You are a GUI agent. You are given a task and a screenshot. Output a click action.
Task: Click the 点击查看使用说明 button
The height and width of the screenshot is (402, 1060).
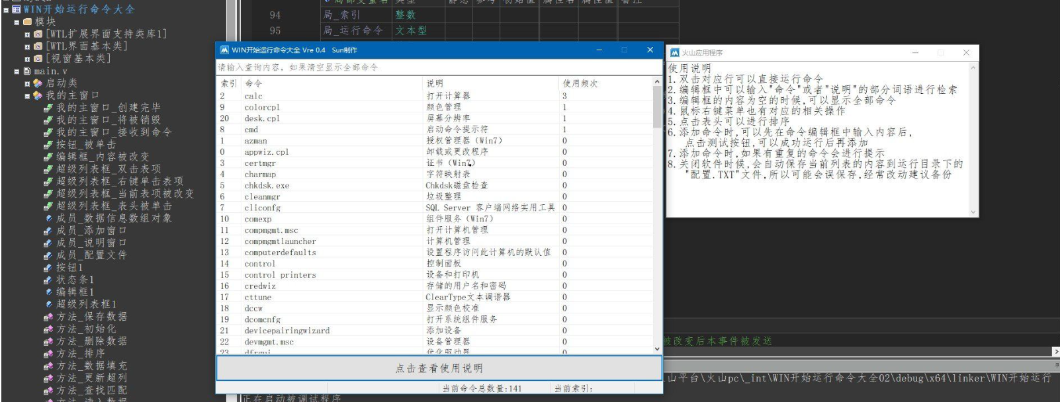point(439,368)
